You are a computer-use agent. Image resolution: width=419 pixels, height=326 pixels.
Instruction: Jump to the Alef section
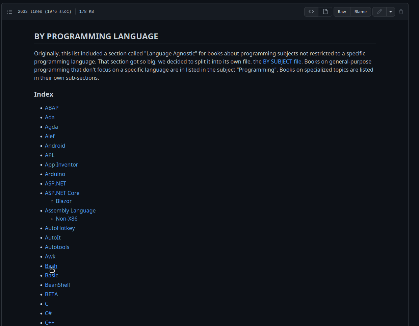coord(50,136)
